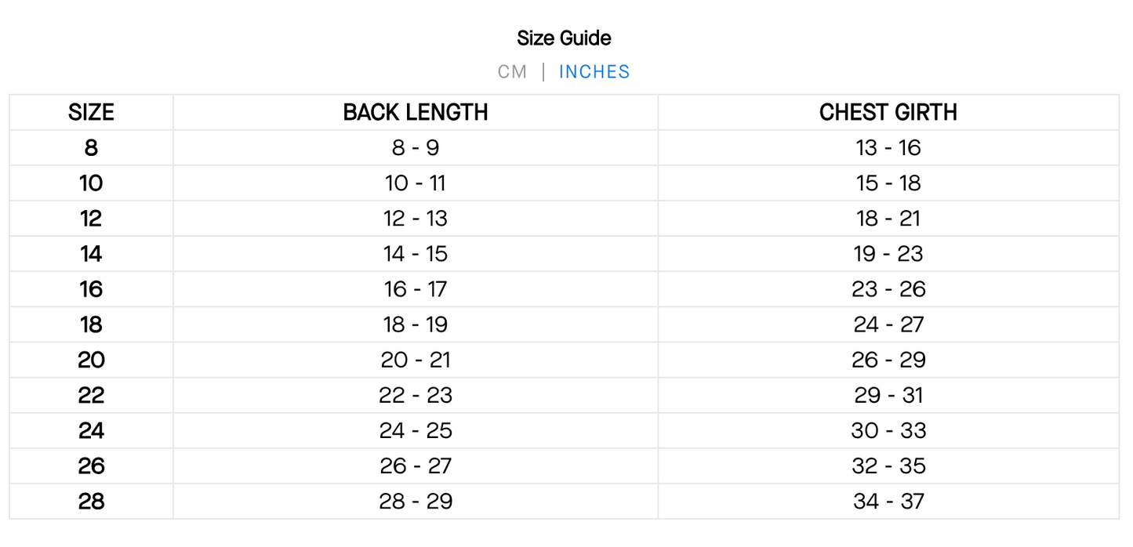
Task: Click the back length cell "26 - 27"
Action: tap(416, 465)
